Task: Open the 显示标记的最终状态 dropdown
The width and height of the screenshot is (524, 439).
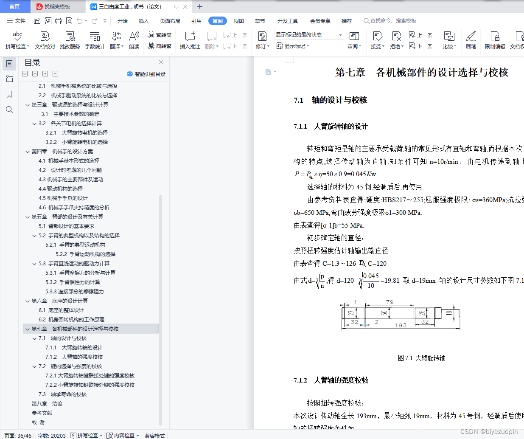Action: tap(308, 35)
